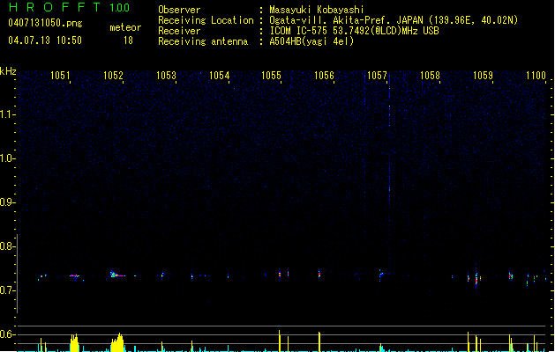Click the long meteor echo below 1052

click(116, 275)
